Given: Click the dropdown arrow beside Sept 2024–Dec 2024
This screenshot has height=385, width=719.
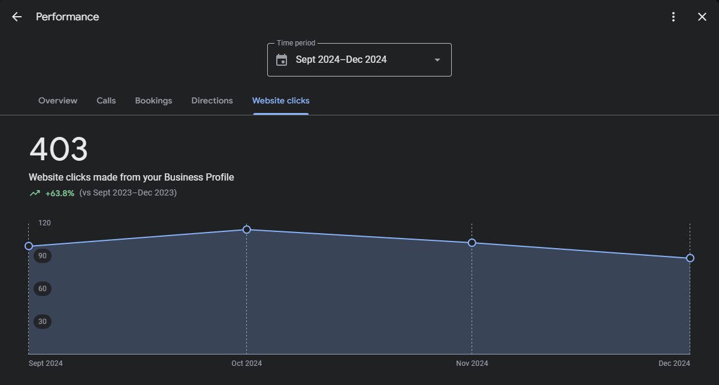Looking at the screenshot, I should (437, 60).
